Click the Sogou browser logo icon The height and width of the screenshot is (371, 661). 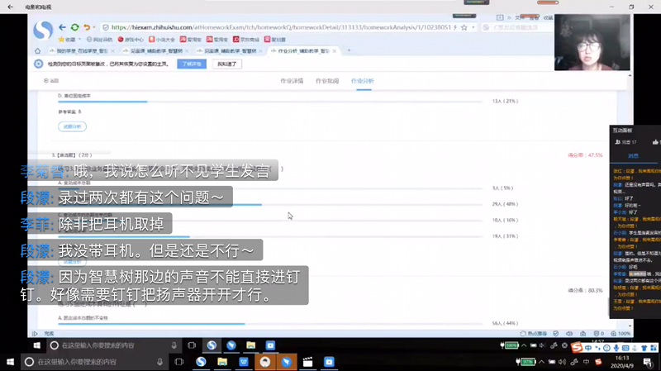(43, 31)
